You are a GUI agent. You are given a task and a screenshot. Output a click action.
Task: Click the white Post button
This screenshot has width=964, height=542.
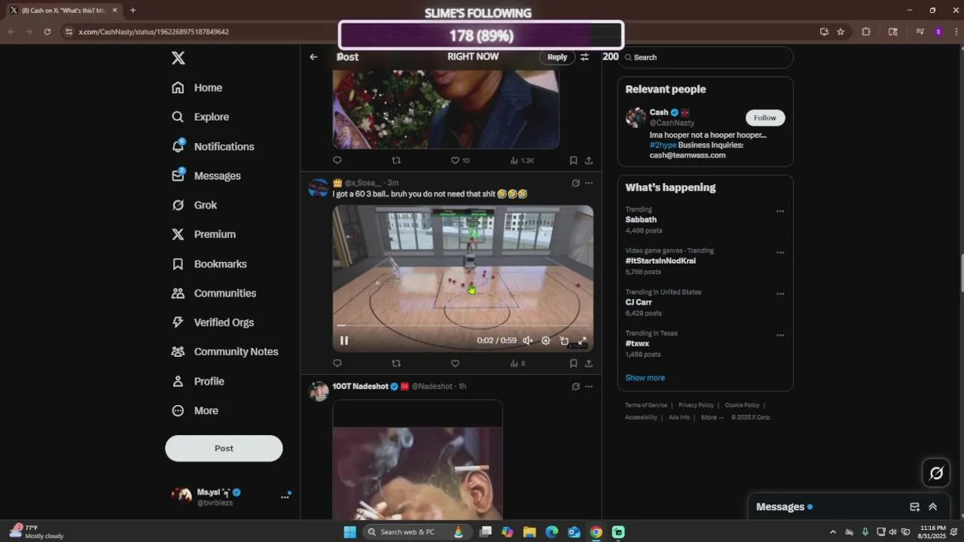point(224,448)
